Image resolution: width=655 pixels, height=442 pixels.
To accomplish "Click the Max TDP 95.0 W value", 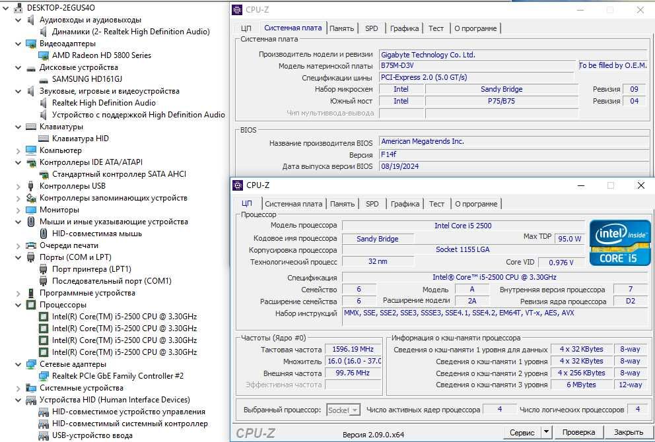I will (x=569, y=239).
